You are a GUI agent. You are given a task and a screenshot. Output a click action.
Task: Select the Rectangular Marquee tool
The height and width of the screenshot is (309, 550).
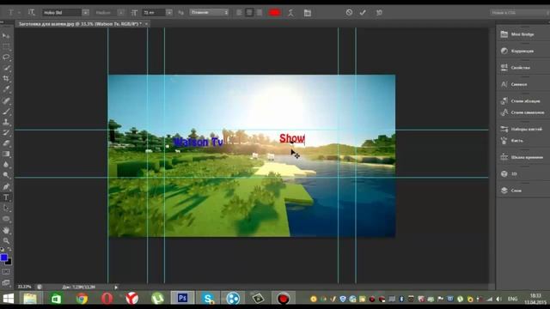click(6, 46)
